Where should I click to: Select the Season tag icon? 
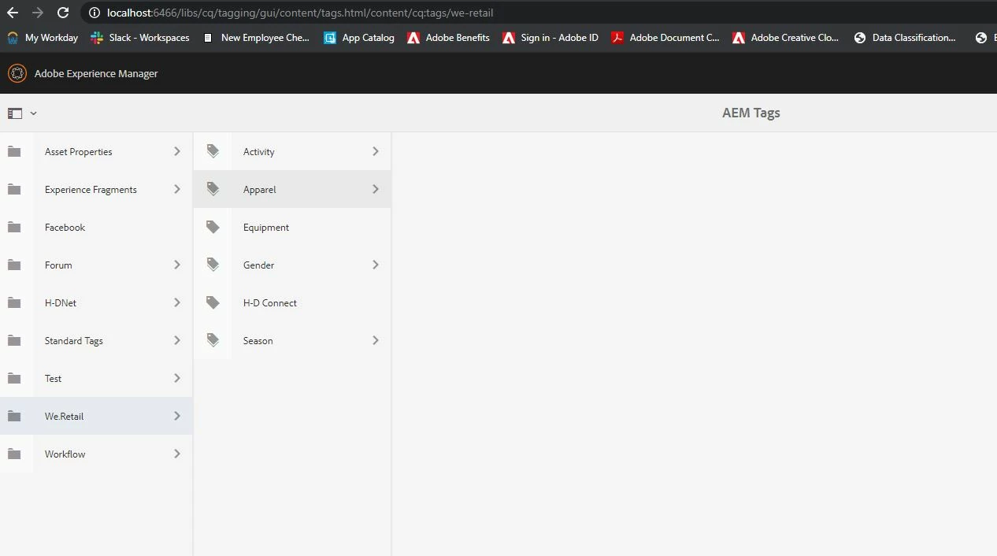click(213, 340)
